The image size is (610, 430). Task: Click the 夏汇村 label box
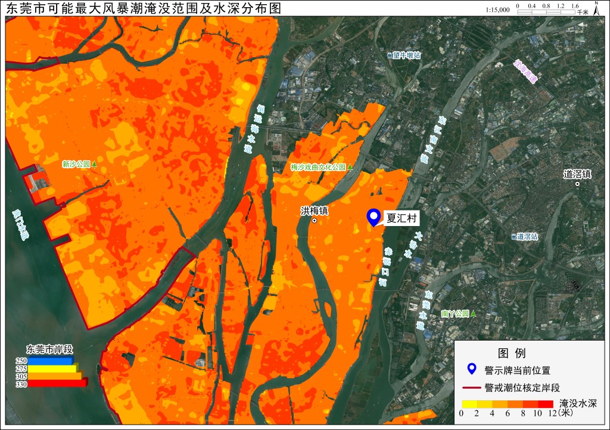point(402,218)
